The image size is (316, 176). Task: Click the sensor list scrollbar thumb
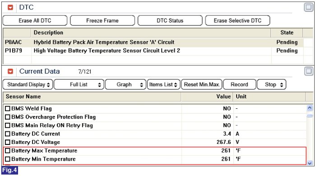pos(310,116)
